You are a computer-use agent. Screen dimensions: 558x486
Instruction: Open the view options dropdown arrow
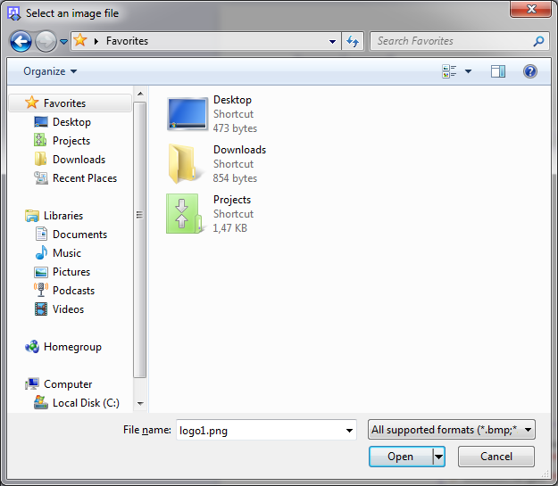coord(469,71)
